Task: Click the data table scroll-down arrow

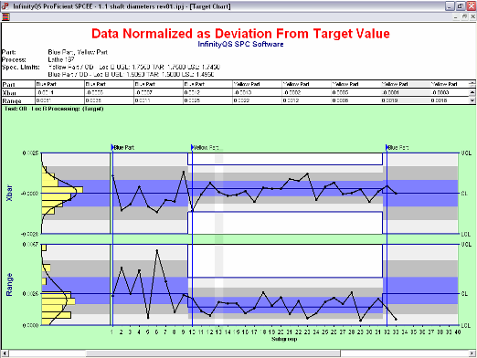Action: [472, 100]
